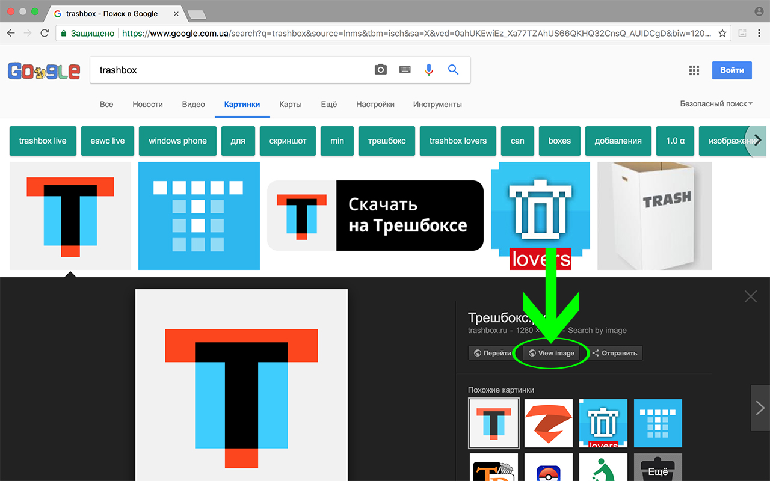Image resolution: width=770 pixels, height=481 pixels.
Task: Open the white TRASH box thumbnail
Action: click(654, 215)
